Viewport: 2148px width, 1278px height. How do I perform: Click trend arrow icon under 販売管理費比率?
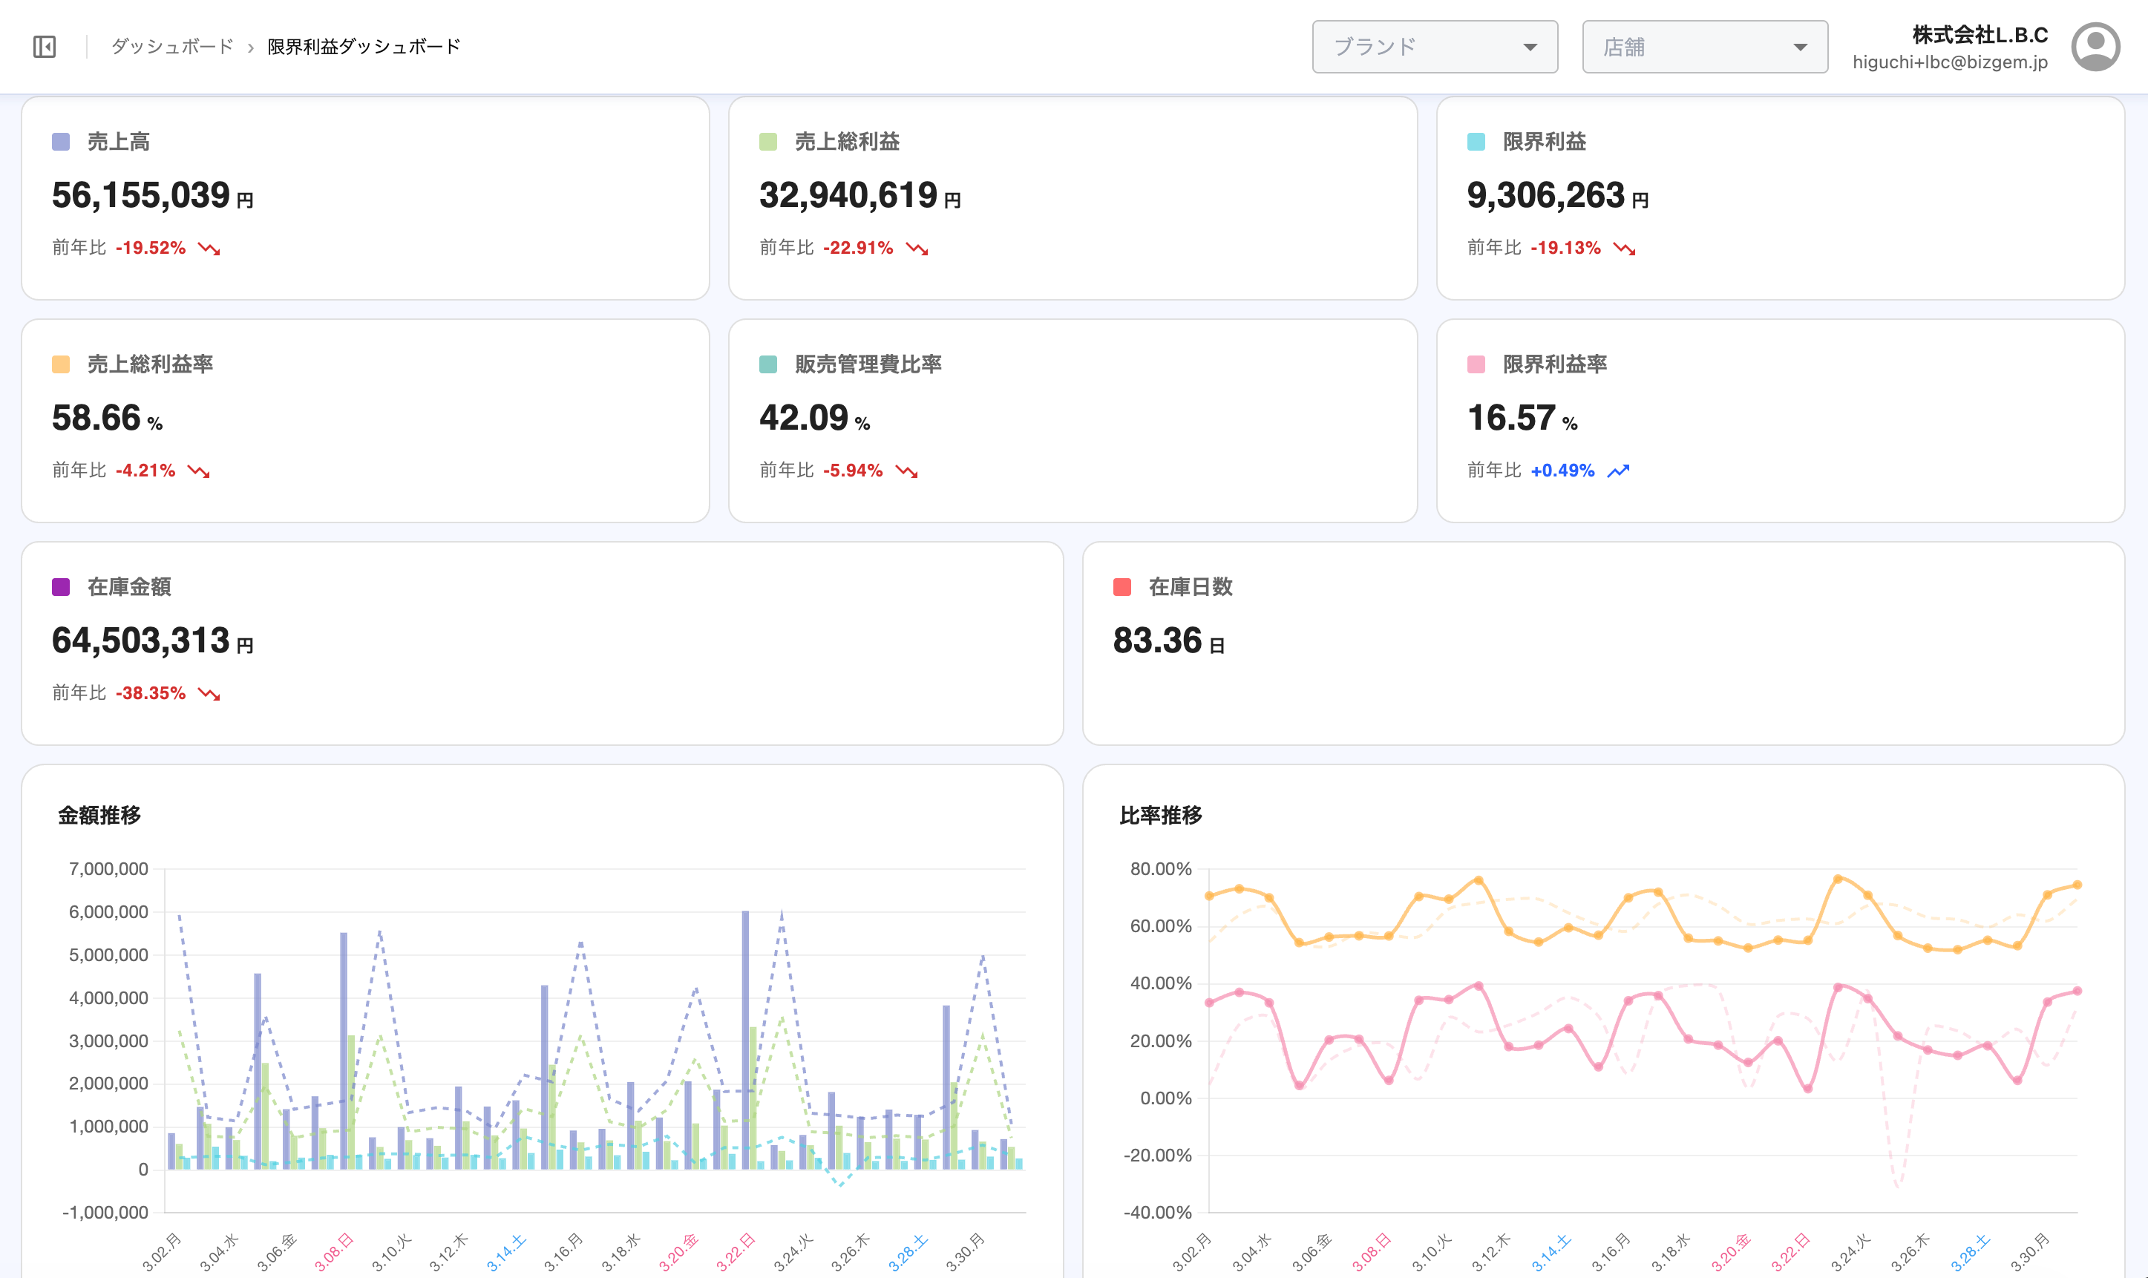[x=906, y=471]
